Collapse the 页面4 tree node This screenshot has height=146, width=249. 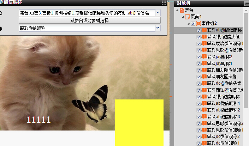183,17
